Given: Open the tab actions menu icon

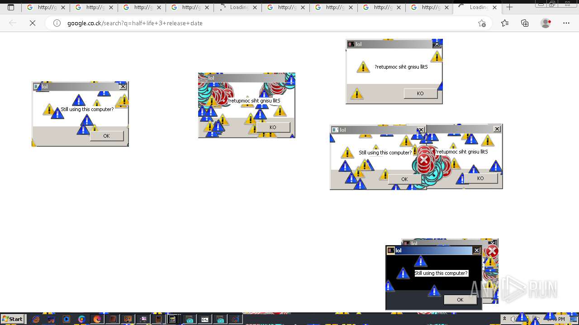Looking at the screenshot, I should 11,7.
